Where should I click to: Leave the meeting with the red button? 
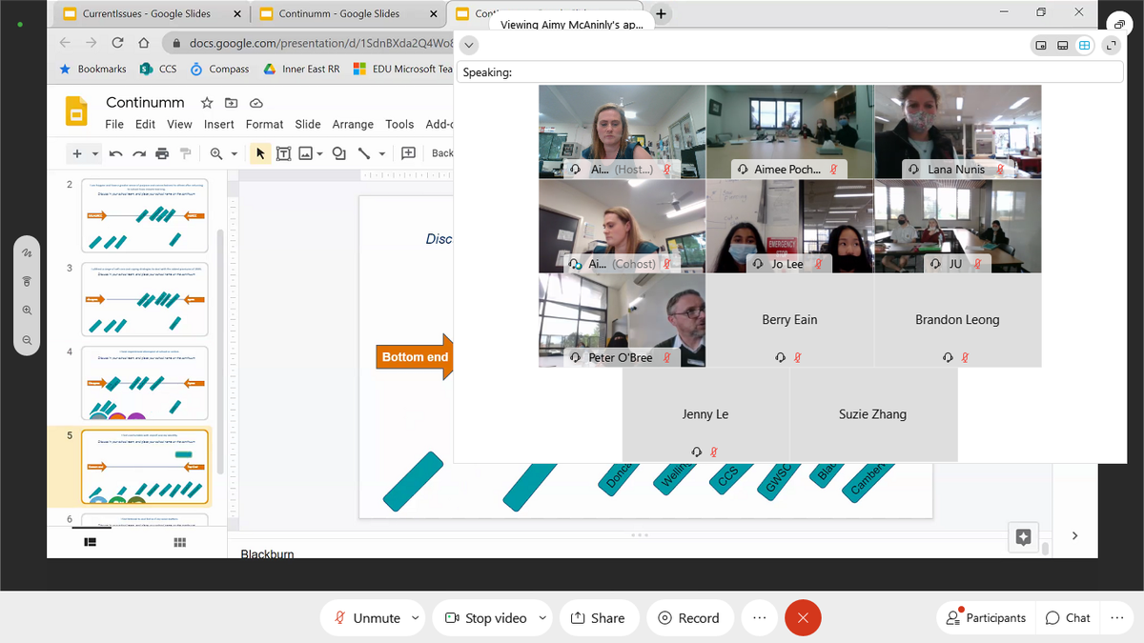click(803, 618)
